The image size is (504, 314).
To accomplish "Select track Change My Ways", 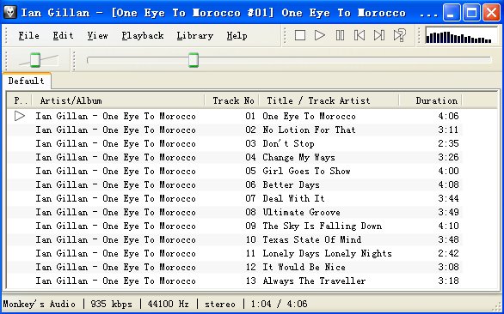I will pos(298,158).
